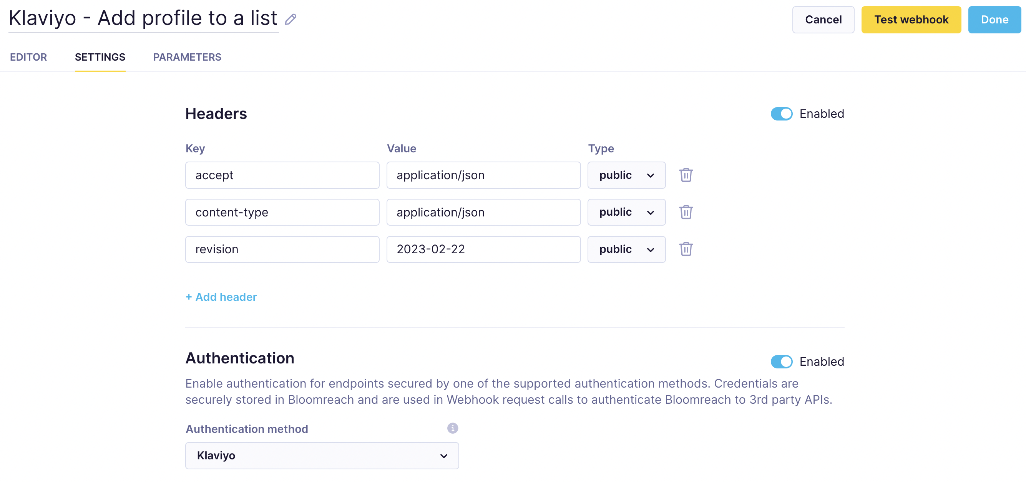Click the pencil icon to rename webhook
Screen dimensions: 1026x482
[291, 19]
